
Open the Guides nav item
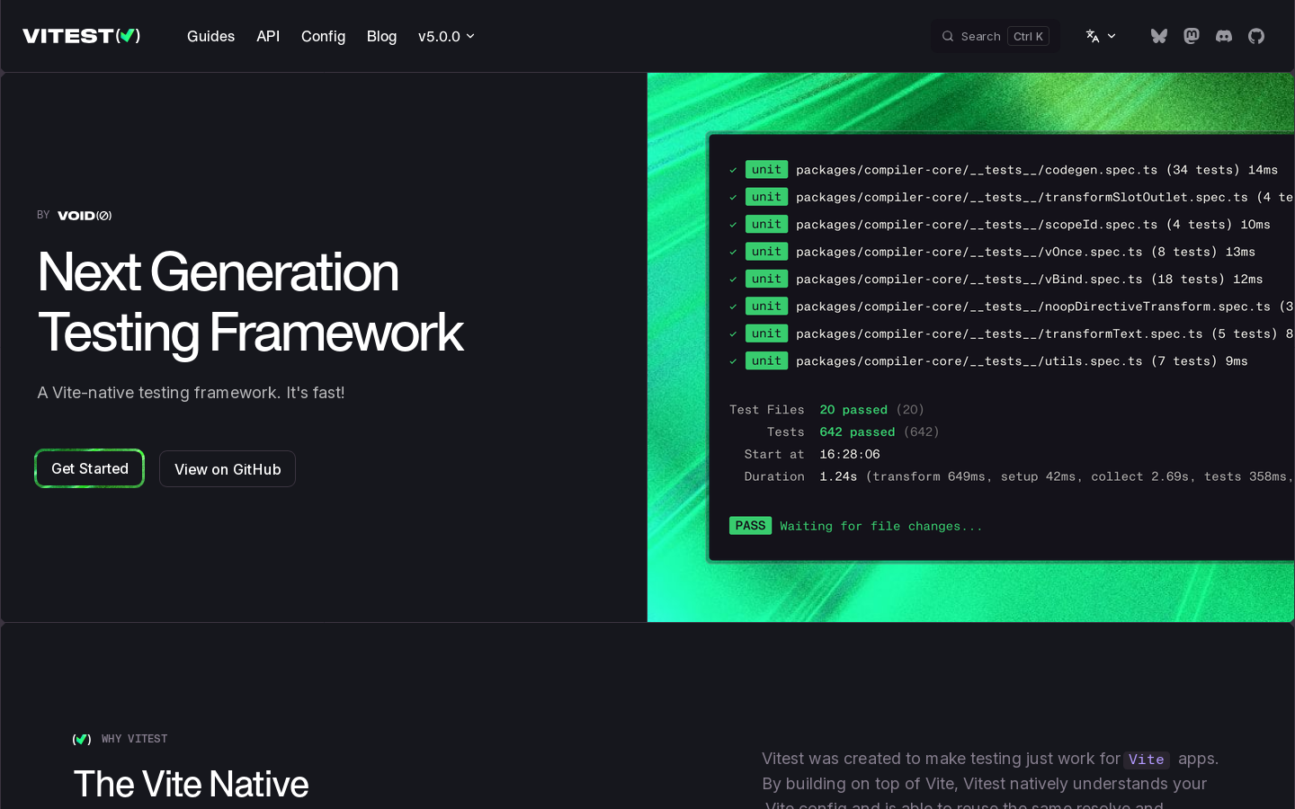point(210,36)
